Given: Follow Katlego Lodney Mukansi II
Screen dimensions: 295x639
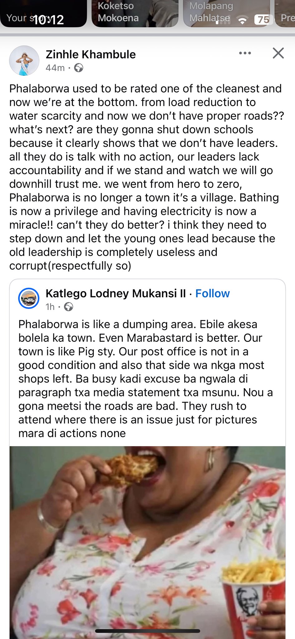Looking at the screenshot, I should click(x=212, y=294).
